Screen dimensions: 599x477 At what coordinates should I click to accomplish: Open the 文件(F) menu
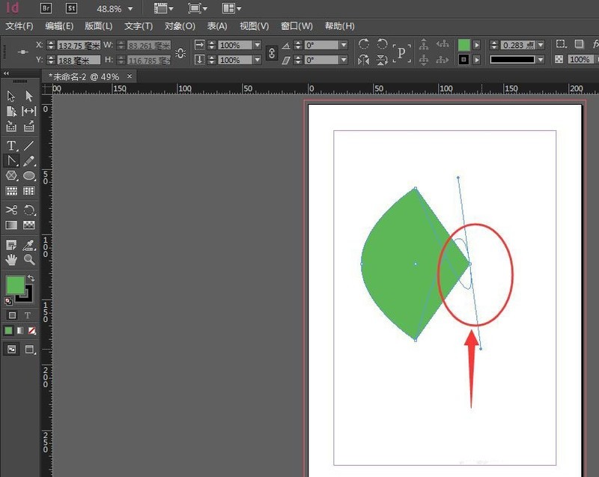pos(19,26)
